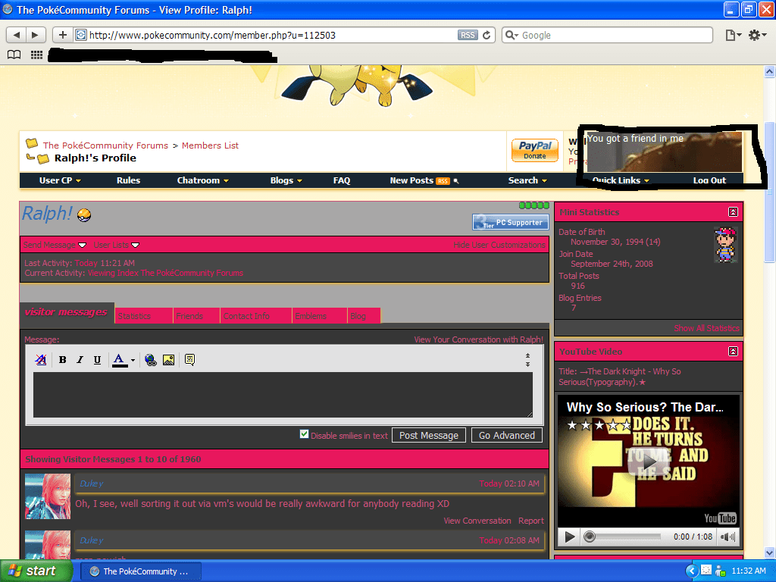Open the bookmarks book icon
Viewport: 776px width, 582px height.
(14, 55)
